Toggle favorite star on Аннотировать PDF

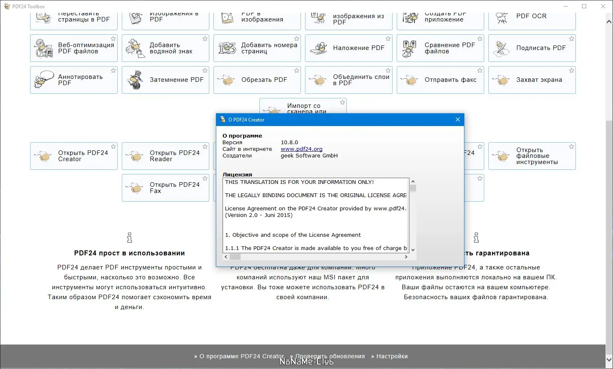[x=113, y=71]
